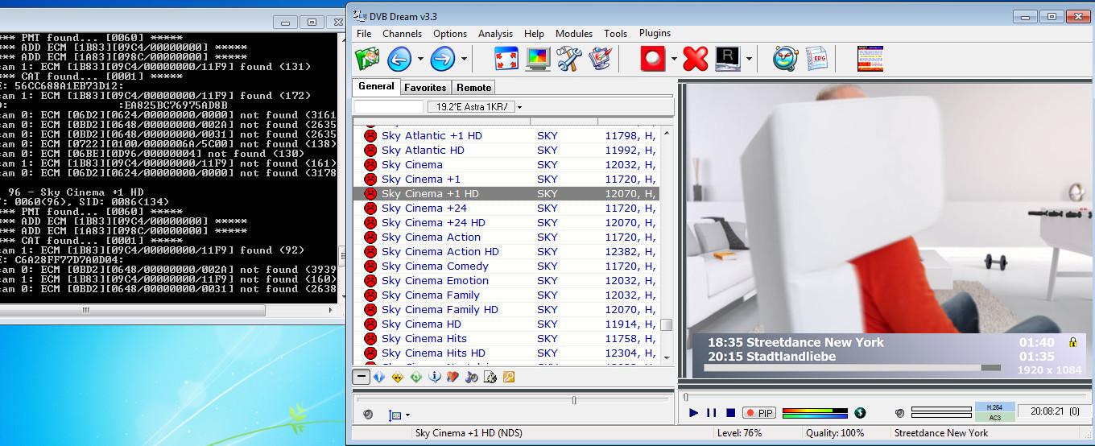The image size is (1095, 446).
Task: Go to next channel with blue forward arrow
Action: click(443, 59)
